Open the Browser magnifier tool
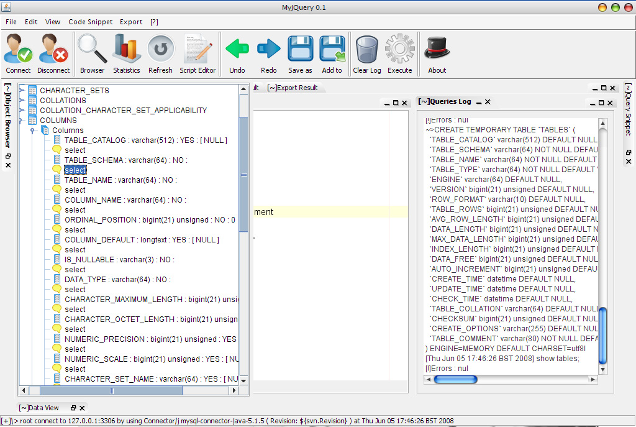Screen dimensions: 636x427 (x=92, y=50)
